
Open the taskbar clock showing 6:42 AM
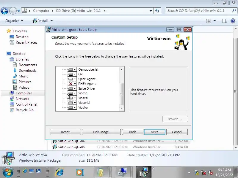tap(224, 172)
